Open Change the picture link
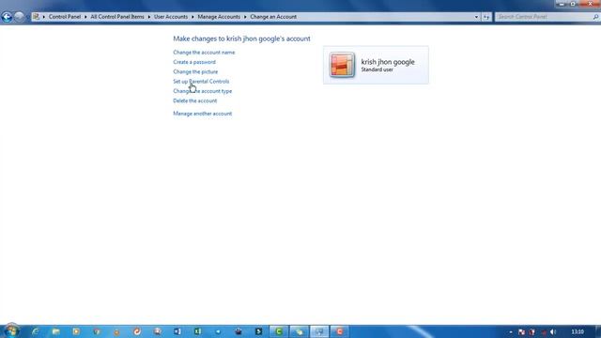601x338 pixels. [195, 71]
